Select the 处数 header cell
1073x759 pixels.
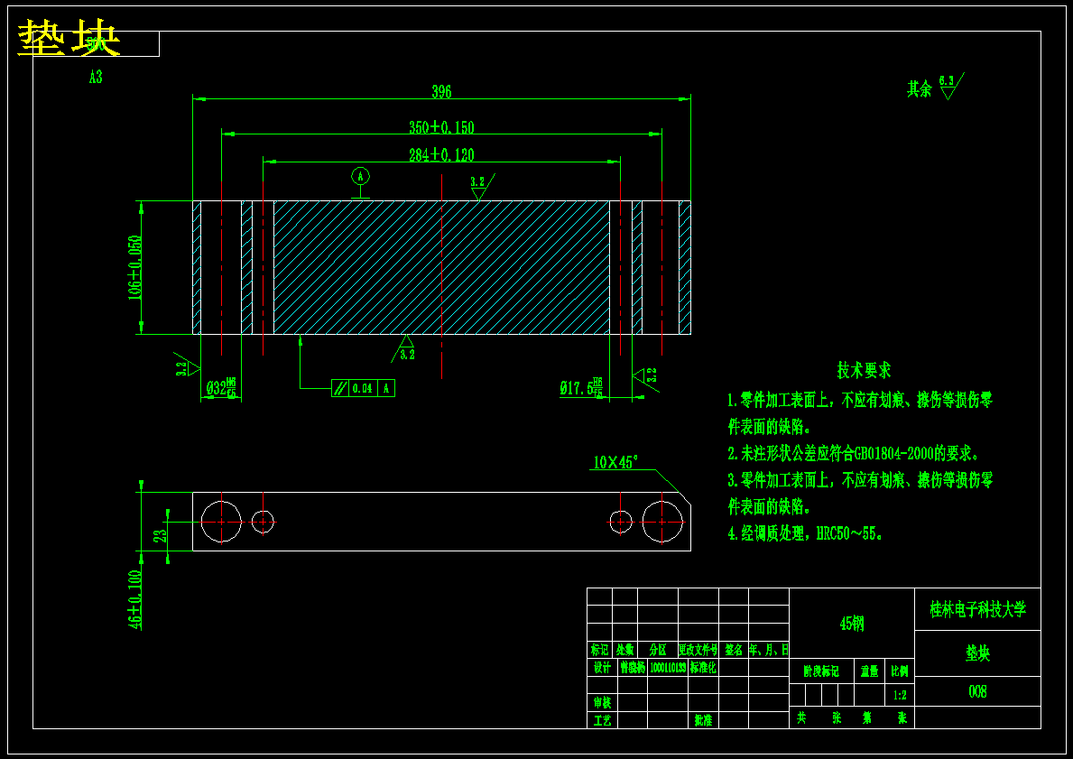(624, 650)
